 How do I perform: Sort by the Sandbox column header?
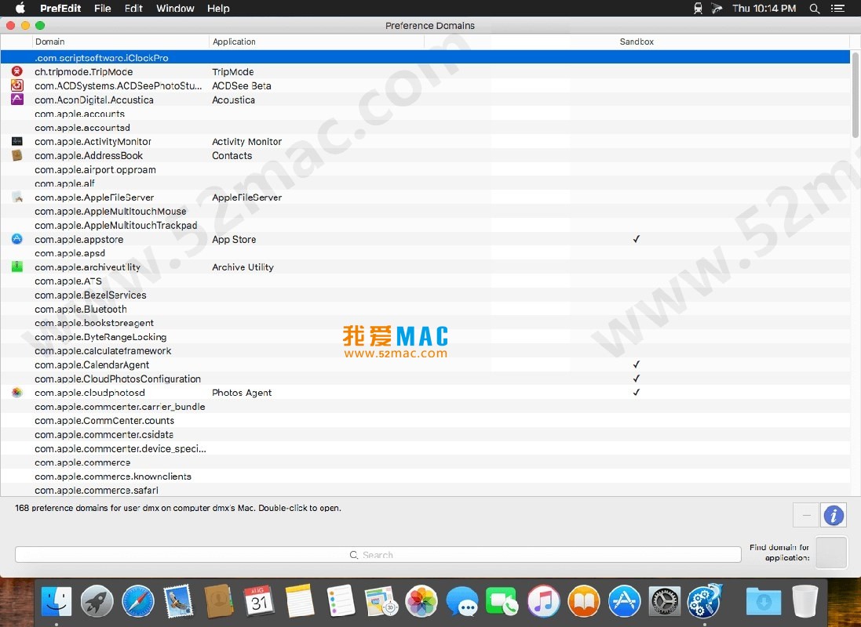[x=637, y=42]
